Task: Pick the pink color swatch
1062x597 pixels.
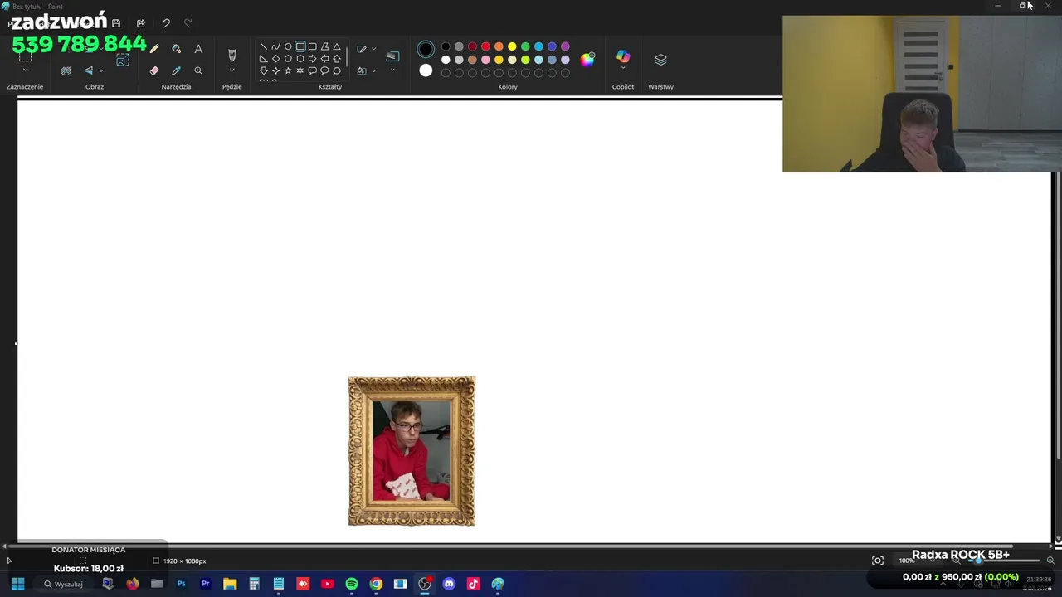Action: pyautogui.click(x=485, y=60)
